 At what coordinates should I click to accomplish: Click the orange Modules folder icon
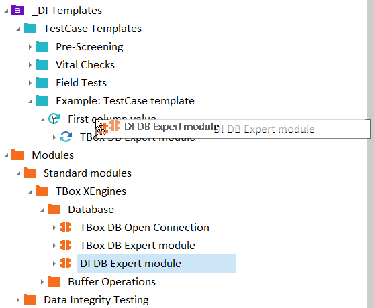[x=17, y=155]
